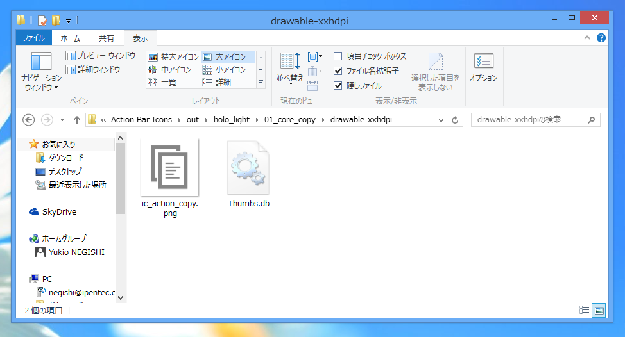Select Details (詳細) layout
Viewport: 625px width, 337px height.
click(216, 83)
